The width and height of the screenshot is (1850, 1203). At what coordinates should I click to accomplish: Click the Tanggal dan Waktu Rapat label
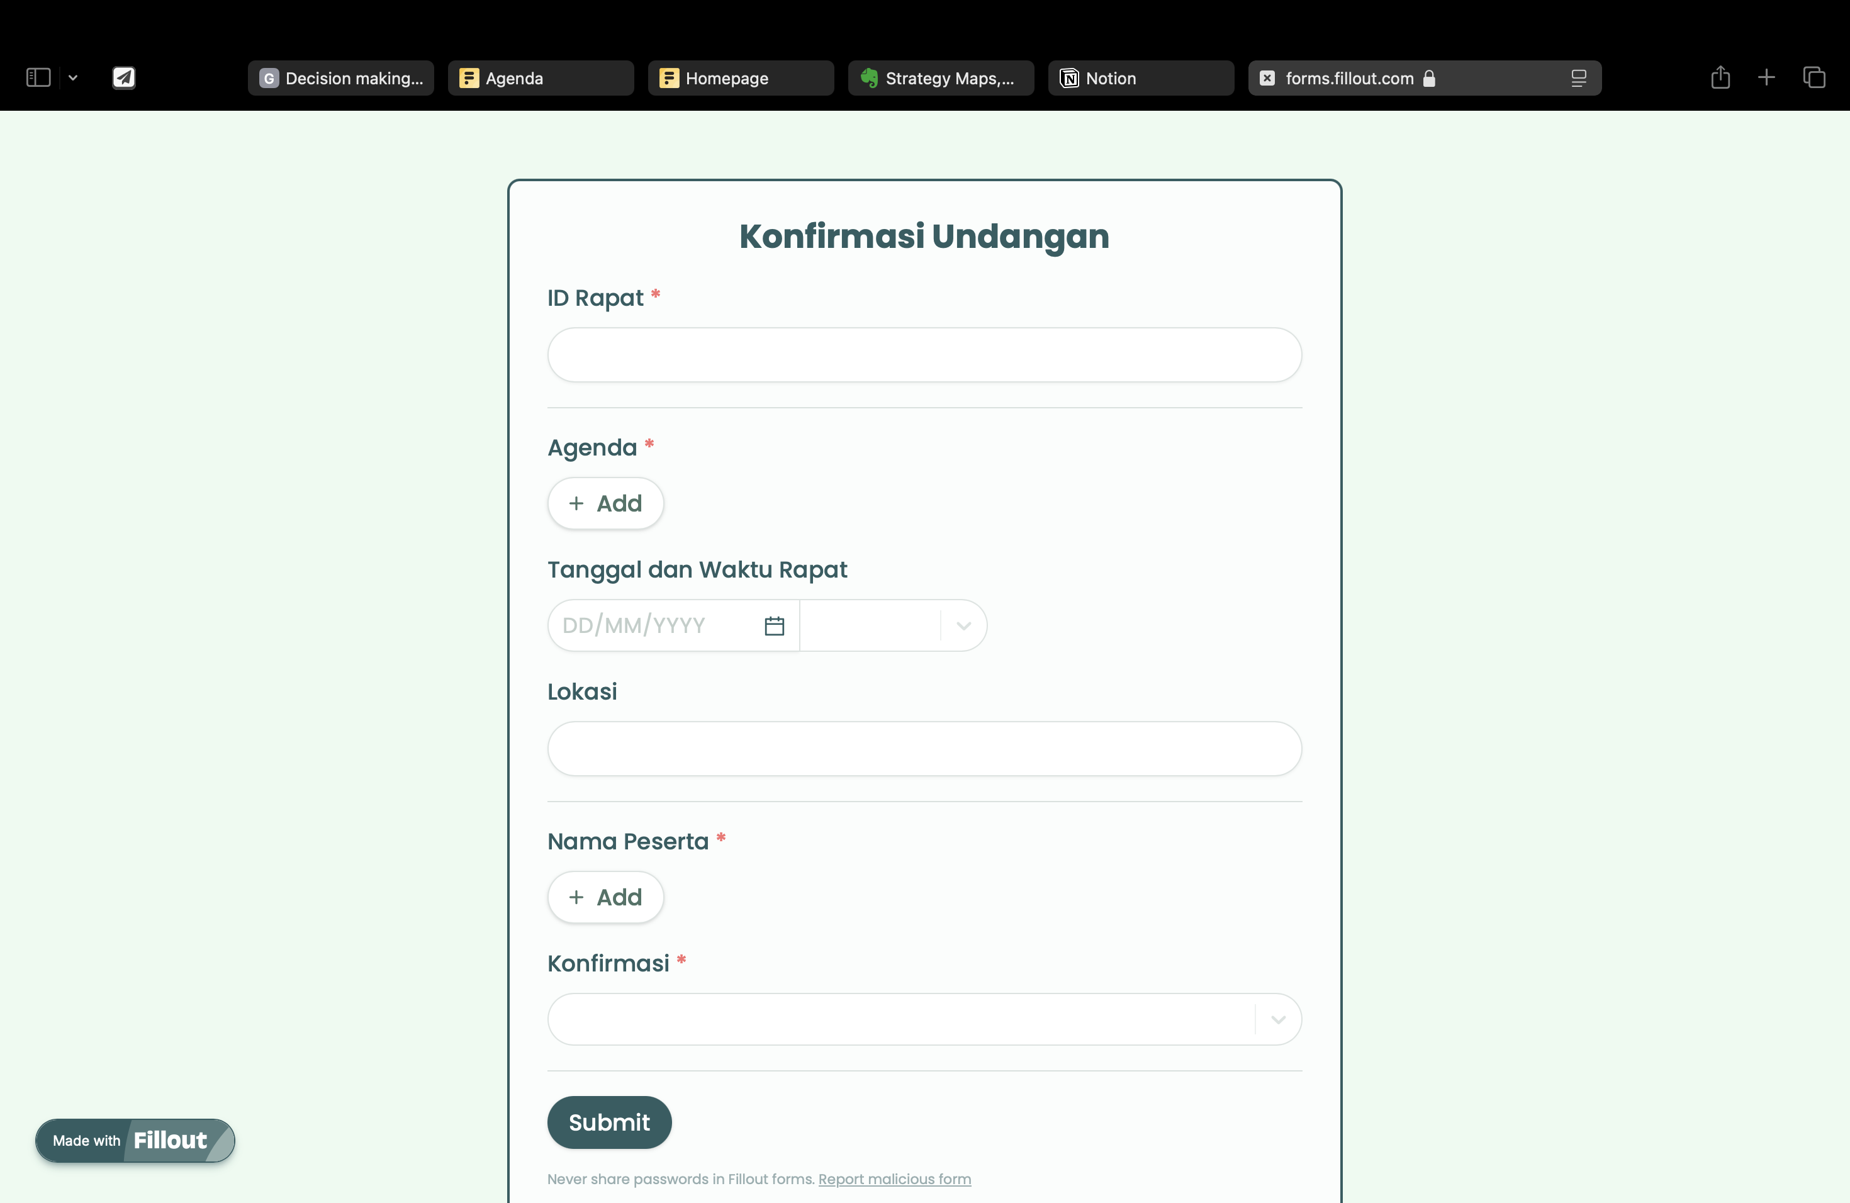tap(697, 569)
